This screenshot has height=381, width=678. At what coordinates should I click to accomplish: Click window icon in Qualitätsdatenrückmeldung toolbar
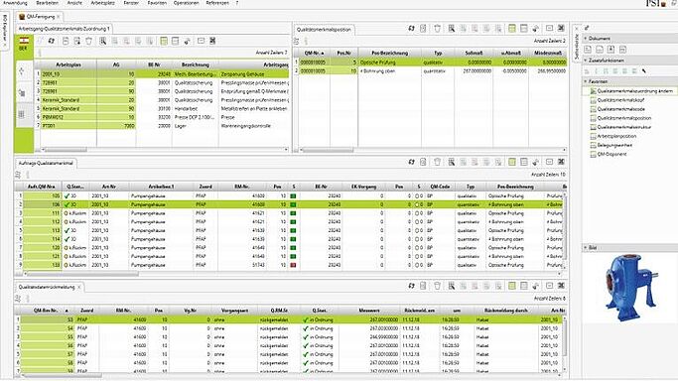point(549,286)
